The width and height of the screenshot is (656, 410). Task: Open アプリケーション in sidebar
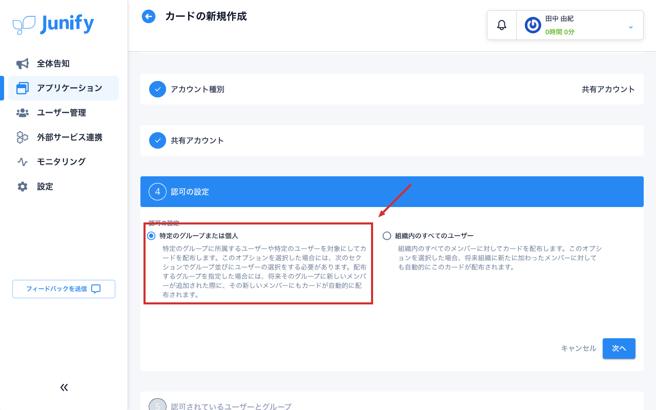coord(64,88)
